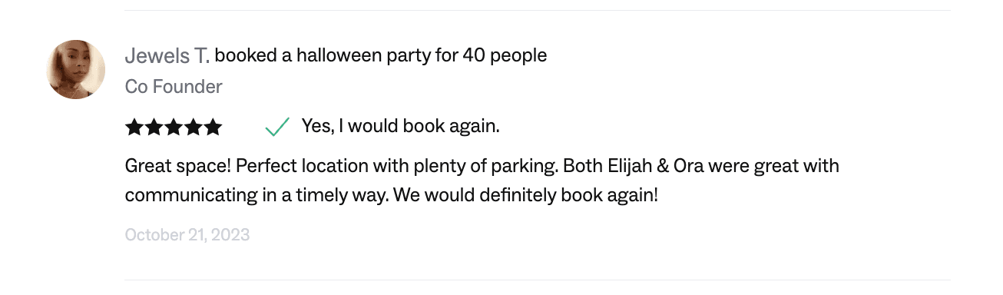This screenshot has height=295, width=1003.
Task: Click the green checkmark icon
Action: click(276, 127)
